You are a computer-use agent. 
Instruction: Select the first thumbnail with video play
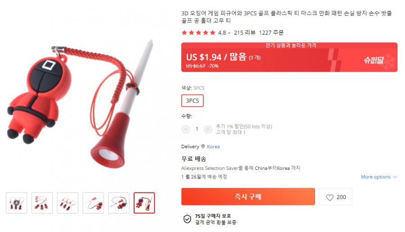point(17,203)
